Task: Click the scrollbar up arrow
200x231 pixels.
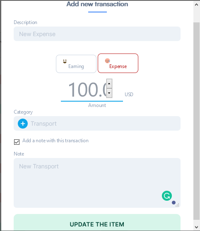Action: tap(196, 5)
